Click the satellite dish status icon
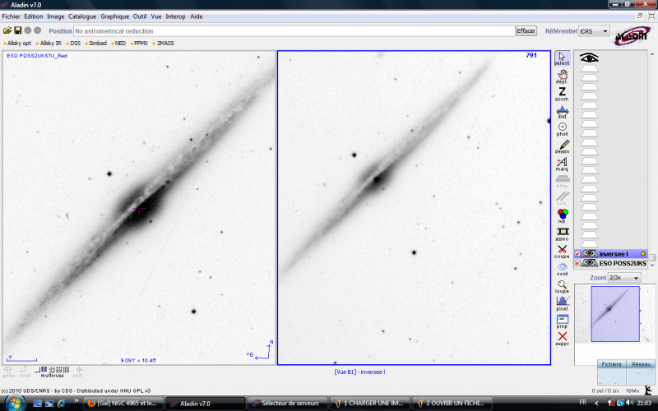Viewport: 658px width, 411px height. 648,390
